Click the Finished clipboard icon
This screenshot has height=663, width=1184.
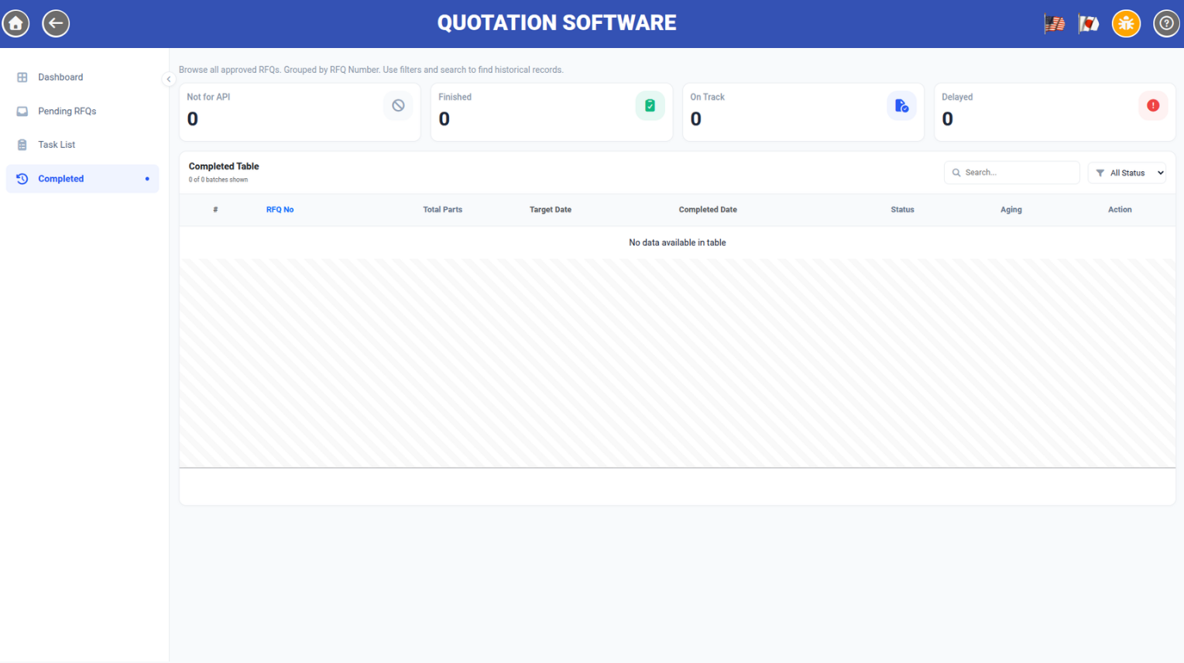[650, 105]
